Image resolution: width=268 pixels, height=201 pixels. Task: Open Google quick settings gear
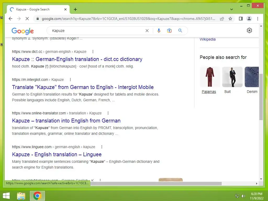click(249, 30)
